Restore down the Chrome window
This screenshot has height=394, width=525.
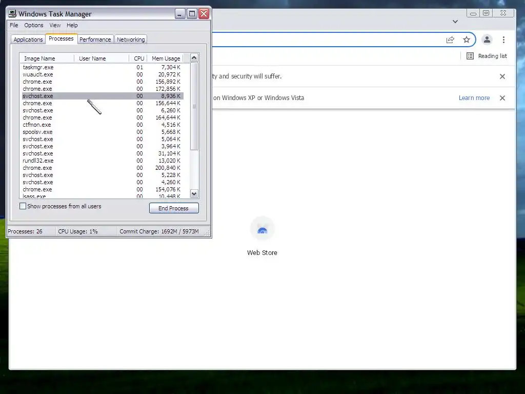[486, 13]
